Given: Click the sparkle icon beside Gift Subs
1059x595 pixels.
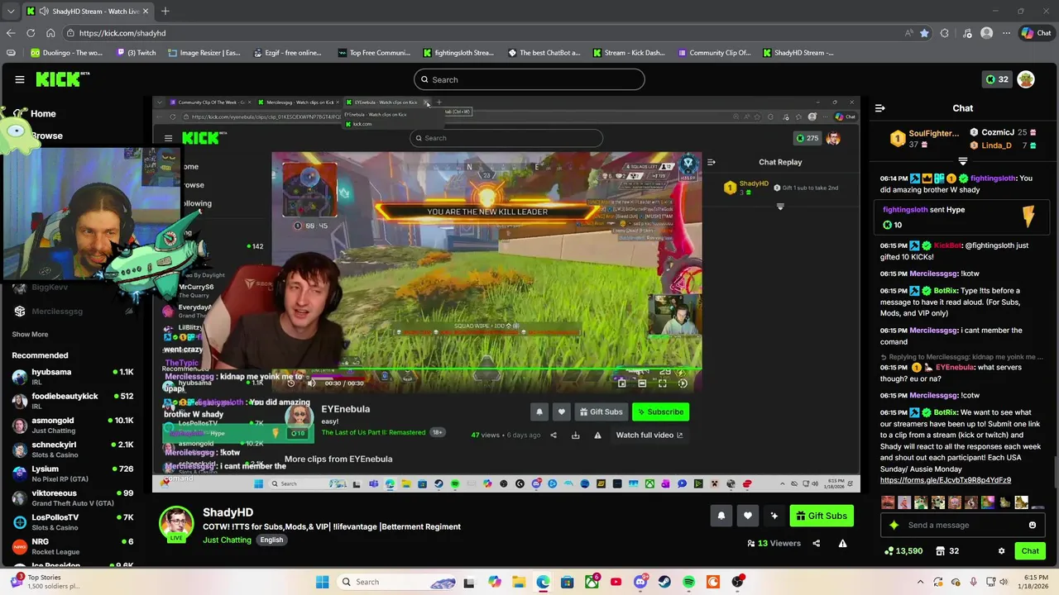Looking at the screenshot, I should 774,516.
